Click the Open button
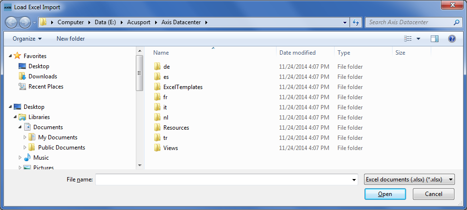The width and height of the screenshot is (467, 210). coord(385,194)
